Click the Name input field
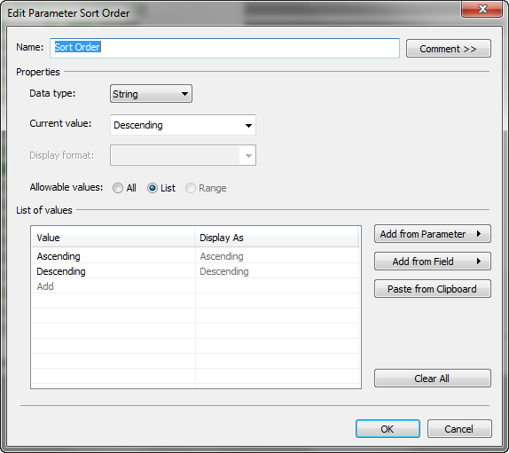This screenshot has width=509, height=453. [x=224, y=49]
